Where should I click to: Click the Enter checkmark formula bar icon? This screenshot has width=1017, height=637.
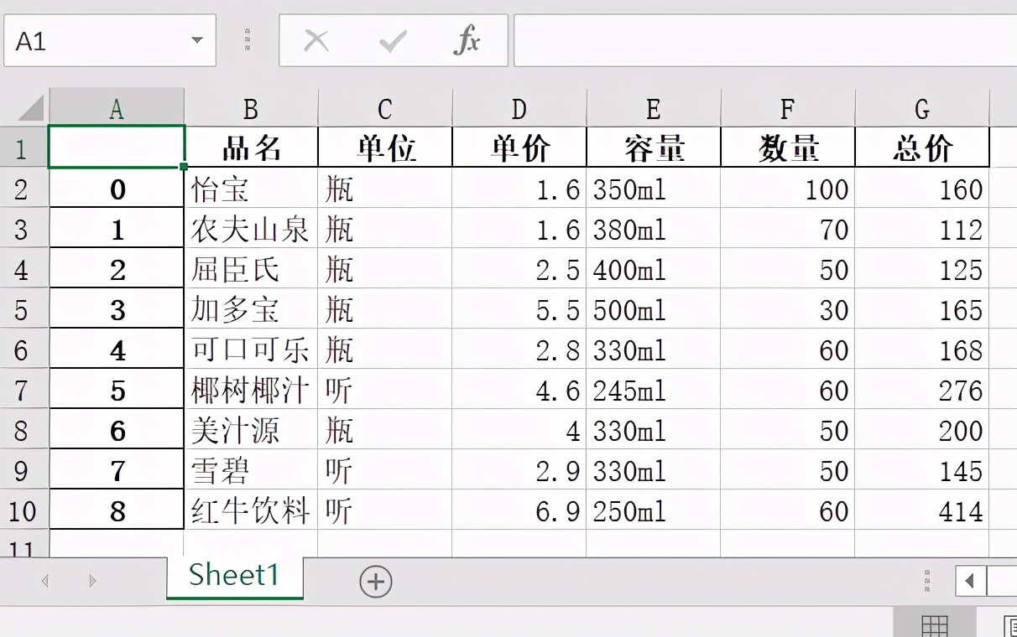[392, 40]
